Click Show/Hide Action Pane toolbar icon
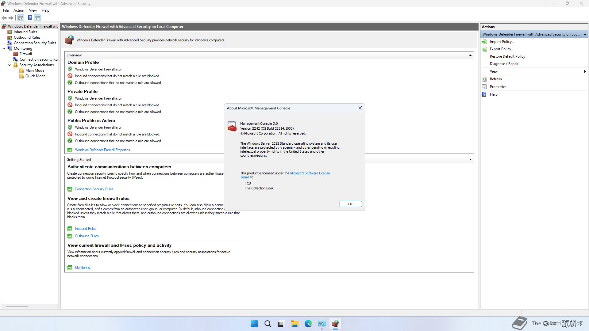 [x=37, y=18]
